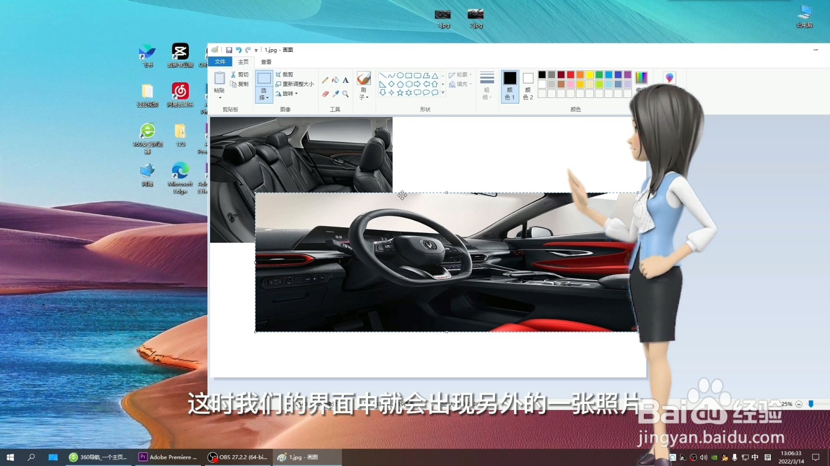Viewport: 830px width, 466px height.
Task: Choose the Curve shape
Action: [x=392, y=76]
